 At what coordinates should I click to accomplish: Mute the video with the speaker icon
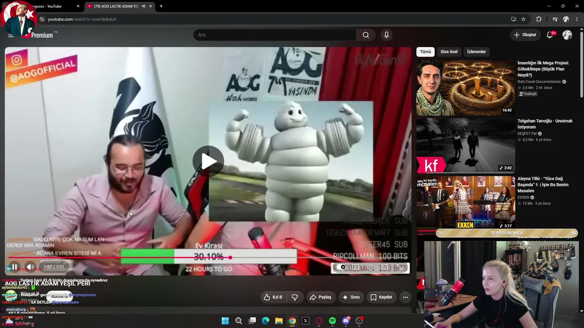coord(30,267)
